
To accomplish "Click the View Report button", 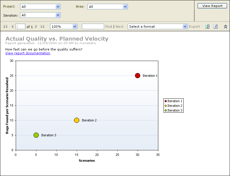I will point(212,6).
